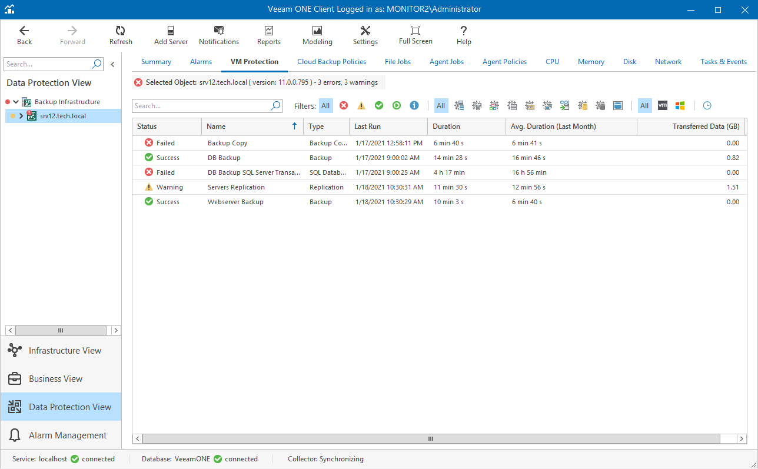Image resolution: width=758 pixels, height=469 pixels.
Task: Switch to Infrastructure View
Action: [x=61, y=351]
